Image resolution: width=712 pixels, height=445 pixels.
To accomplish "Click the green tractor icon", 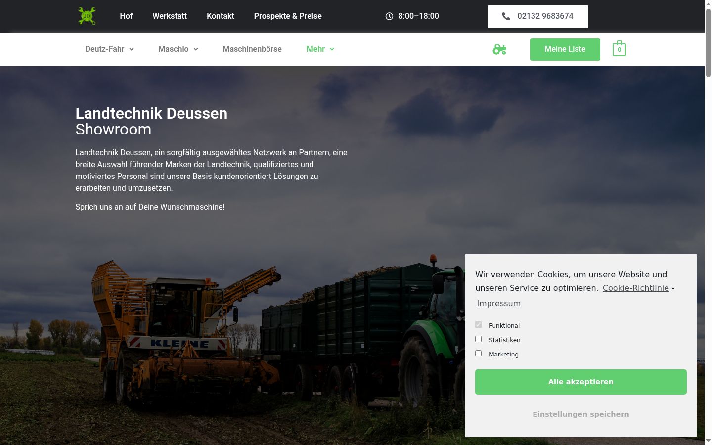I will (x=499, y=49).
